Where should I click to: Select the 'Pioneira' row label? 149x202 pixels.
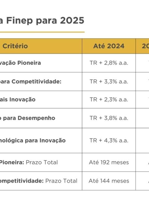tap(20, 63)
